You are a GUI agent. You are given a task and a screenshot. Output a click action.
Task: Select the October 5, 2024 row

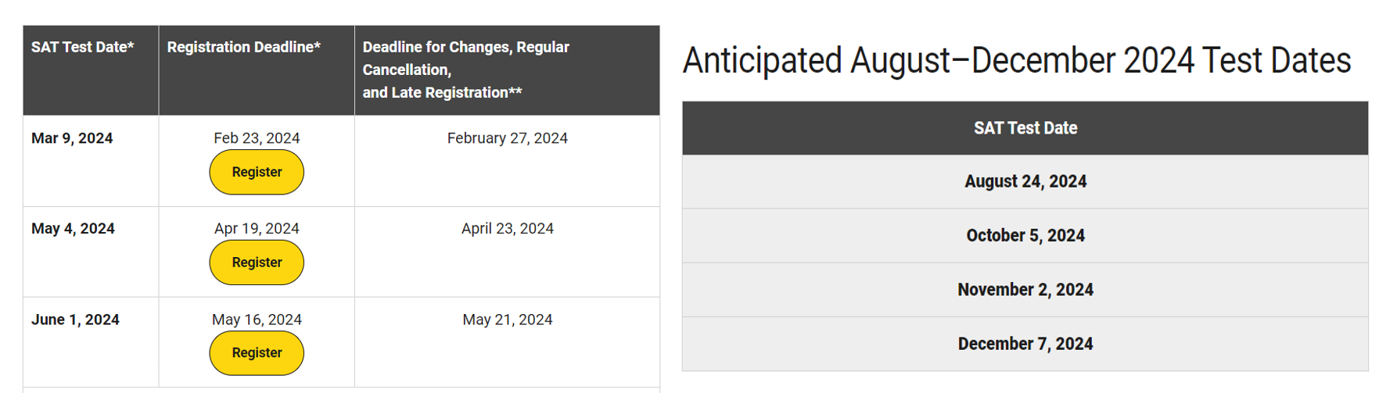pyautogui.click(x=1025, y=235)
